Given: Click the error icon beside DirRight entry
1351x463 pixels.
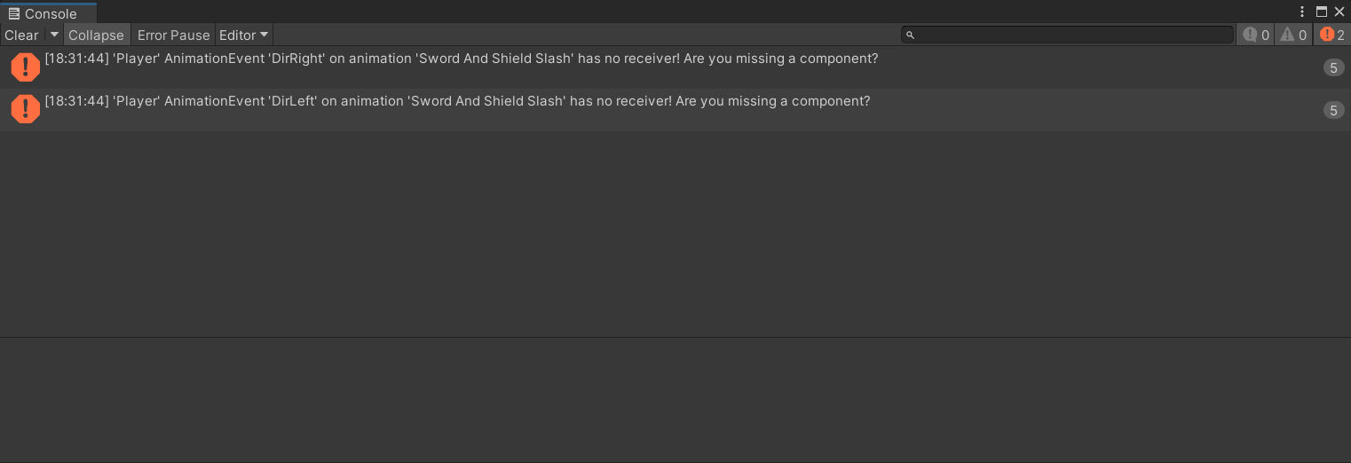Looking at the screenshot, I should [26, 67].
